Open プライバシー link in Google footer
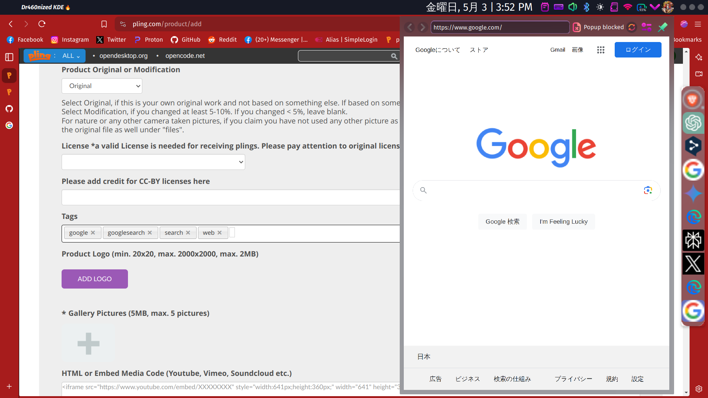 click(x=573, y=379)
